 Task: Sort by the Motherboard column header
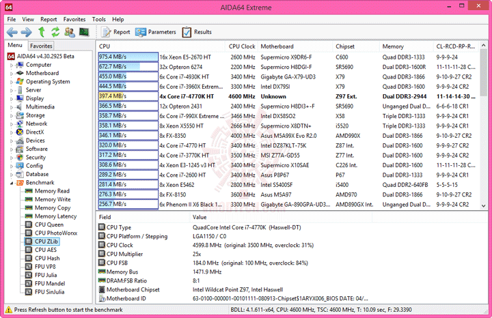pos(295,46)
